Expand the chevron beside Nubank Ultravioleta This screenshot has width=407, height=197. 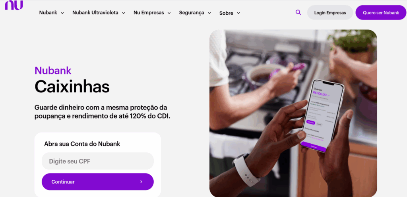[124, 13]
